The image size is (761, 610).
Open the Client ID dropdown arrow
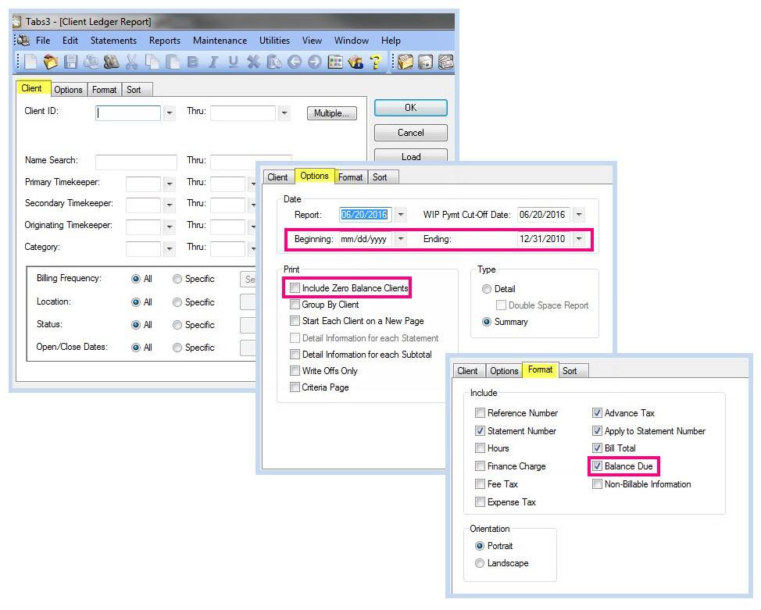click(x=169, y=113)
